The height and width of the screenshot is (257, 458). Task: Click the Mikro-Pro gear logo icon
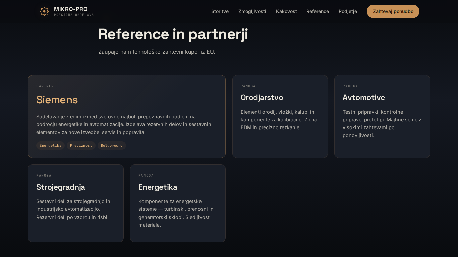click(x=44, y=11)
